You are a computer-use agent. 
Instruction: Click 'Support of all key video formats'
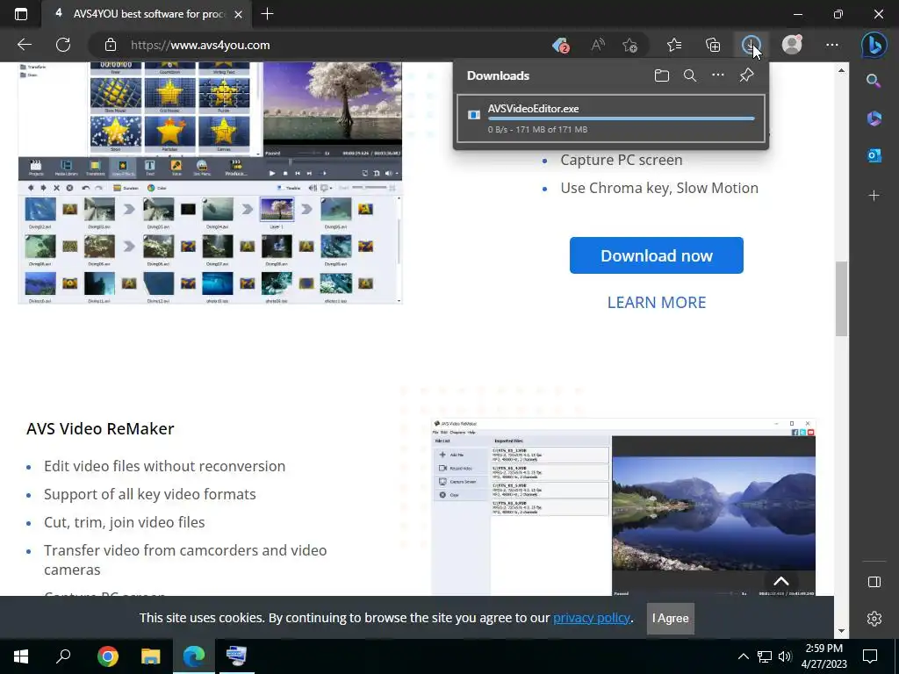point(149,494)
